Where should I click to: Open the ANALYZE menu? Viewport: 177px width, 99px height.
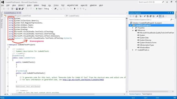pos(84,5)
